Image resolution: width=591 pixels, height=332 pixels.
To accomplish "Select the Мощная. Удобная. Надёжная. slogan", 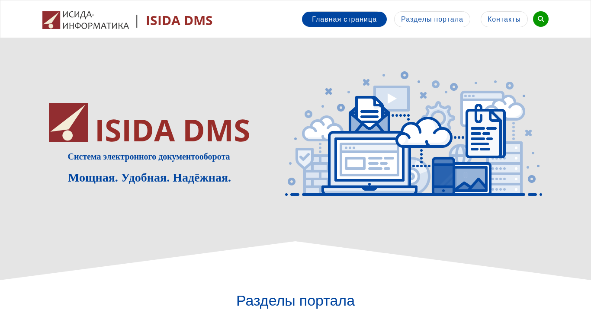I will [149, 178].
